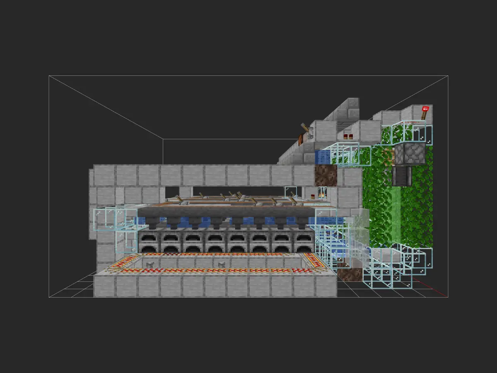Click the glass blocks left of the hoppers
The image size is (497, 373).
click(x=112, y=219)
